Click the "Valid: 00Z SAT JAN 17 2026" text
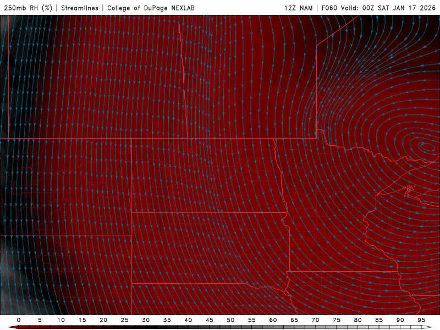Screen dimensions: 440x330 point(388,8)
